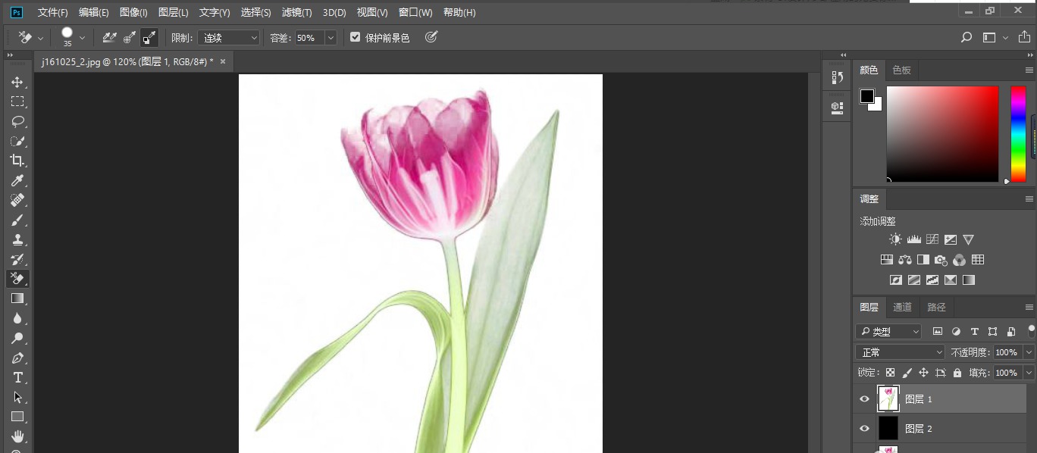Open the 限制 dropdown showing 连续
The width and height of the screenshot is (1037, 453).
tap(229, 37)
